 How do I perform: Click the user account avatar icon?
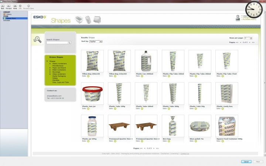238,18
